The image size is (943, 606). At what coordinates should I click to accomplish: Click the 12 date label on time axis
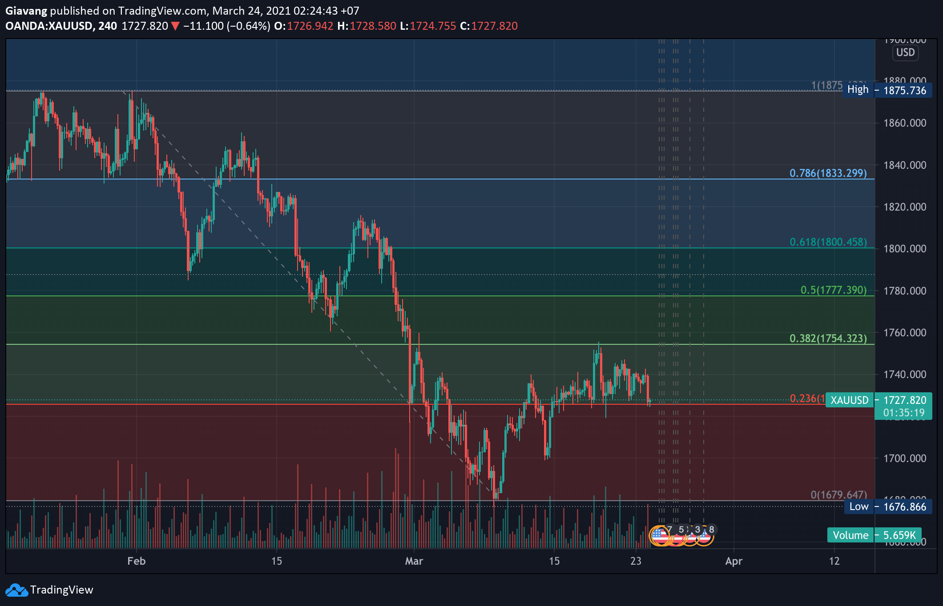834,561
